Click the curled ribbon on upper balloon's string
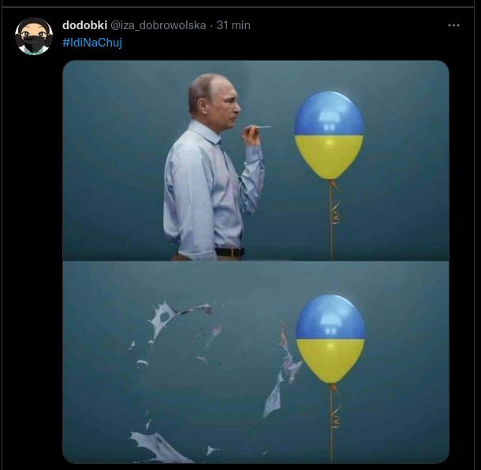The width and height of the screenshot is (481, 470). [336, 211]
